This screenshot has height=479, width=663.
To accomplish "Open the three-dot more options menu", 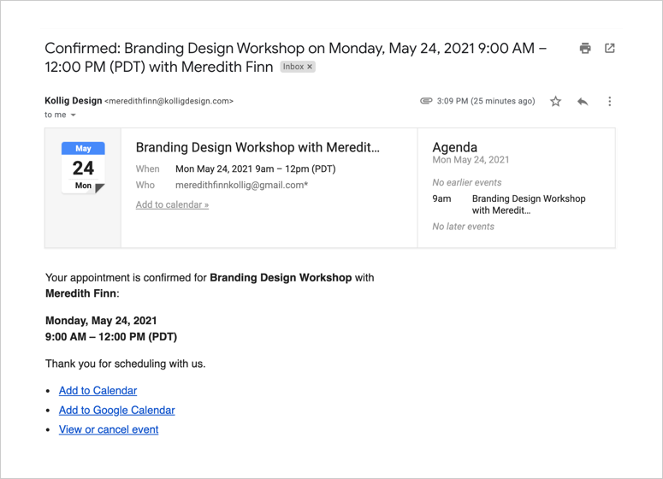I will click(x=610, y=102).
